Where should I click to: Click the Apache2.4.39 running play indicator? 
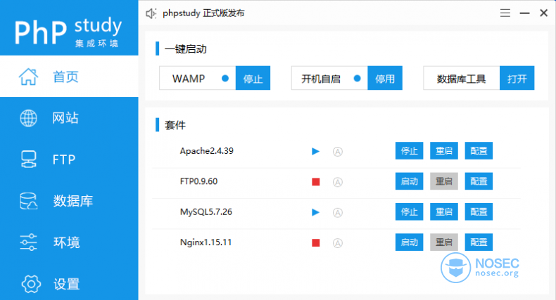click(x=315, y=152)
